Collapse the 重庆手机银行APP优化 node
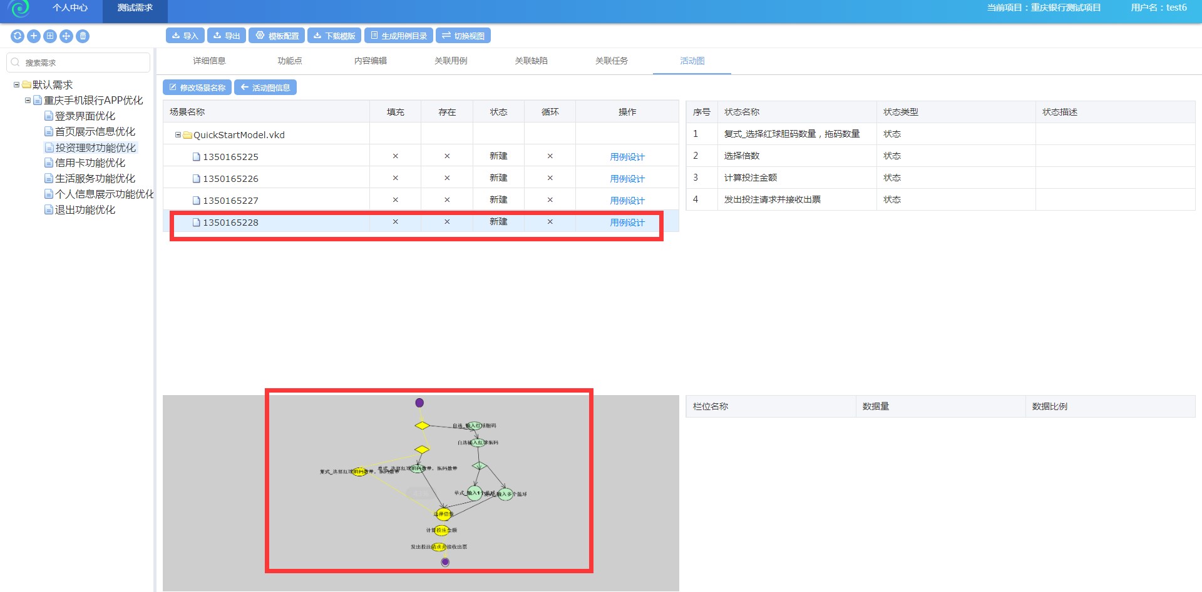Image resolution: width=1202 pixels, height=592 pixels. point(28,101)
